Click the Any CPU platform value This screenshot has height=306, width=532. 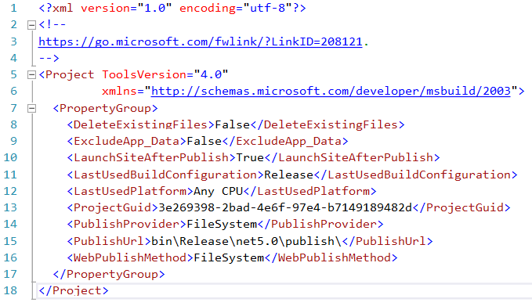[x=219, y=192]
